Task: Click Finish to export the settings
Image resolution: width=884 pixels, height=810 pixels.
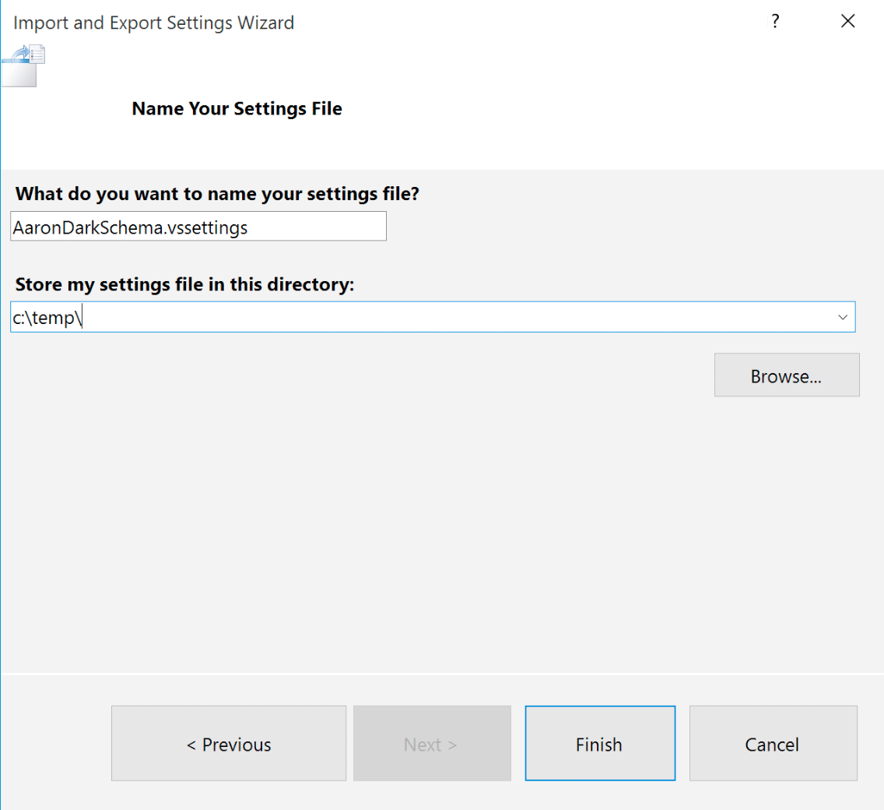Action: click(x=599, y=745)
